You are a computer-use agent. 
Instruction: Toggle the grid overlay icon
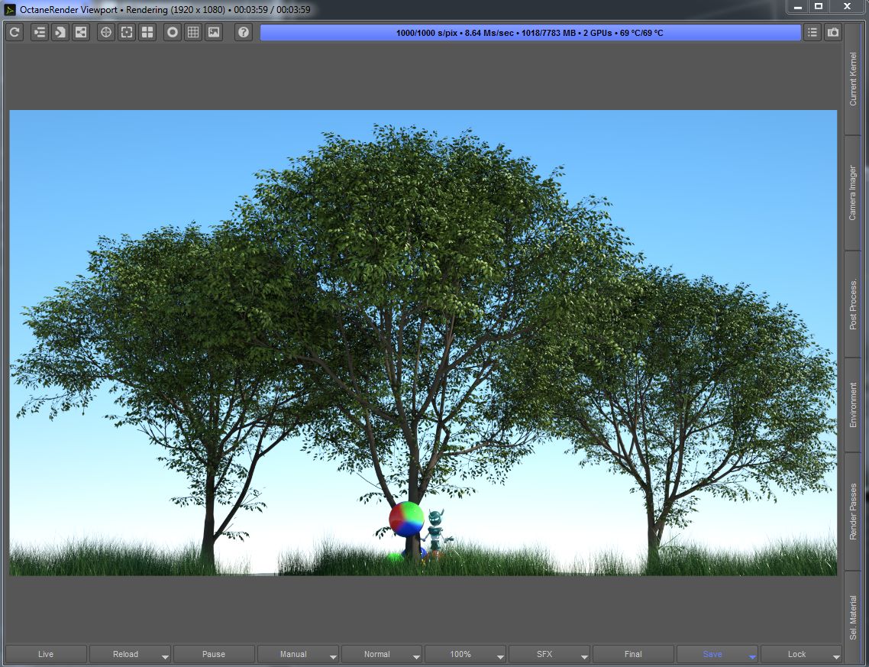click(193, 33)
